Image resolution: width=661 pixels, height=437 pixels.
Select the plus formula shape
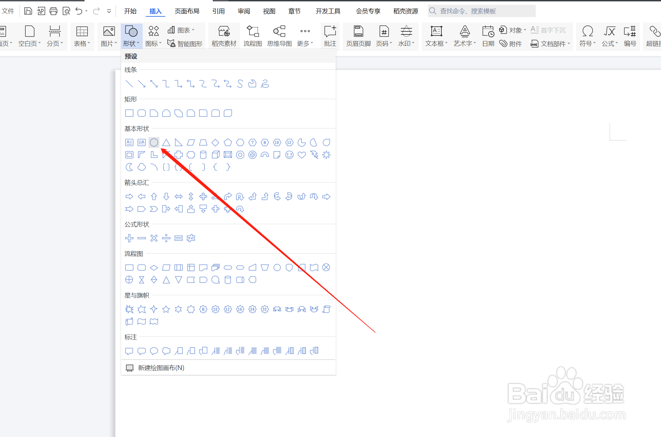tap(129, 238)
